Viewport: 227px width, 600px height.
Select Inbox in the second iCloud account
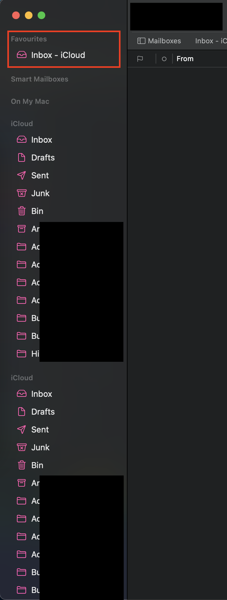(41, 394)
